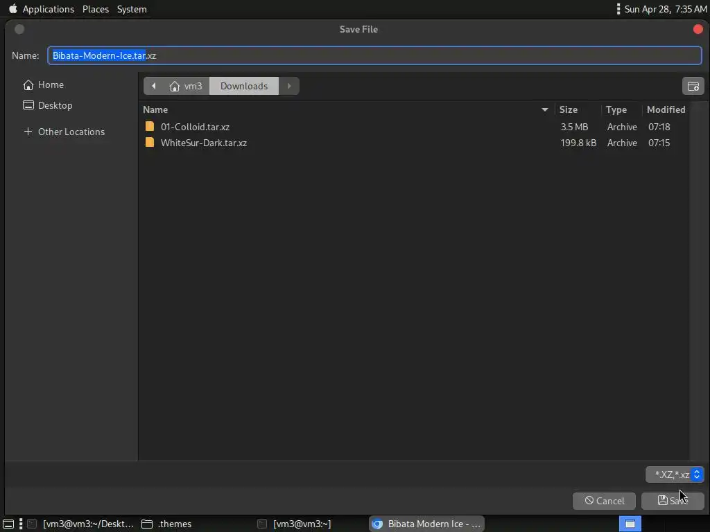Select the Downloads path bar button

click(244, 86)
